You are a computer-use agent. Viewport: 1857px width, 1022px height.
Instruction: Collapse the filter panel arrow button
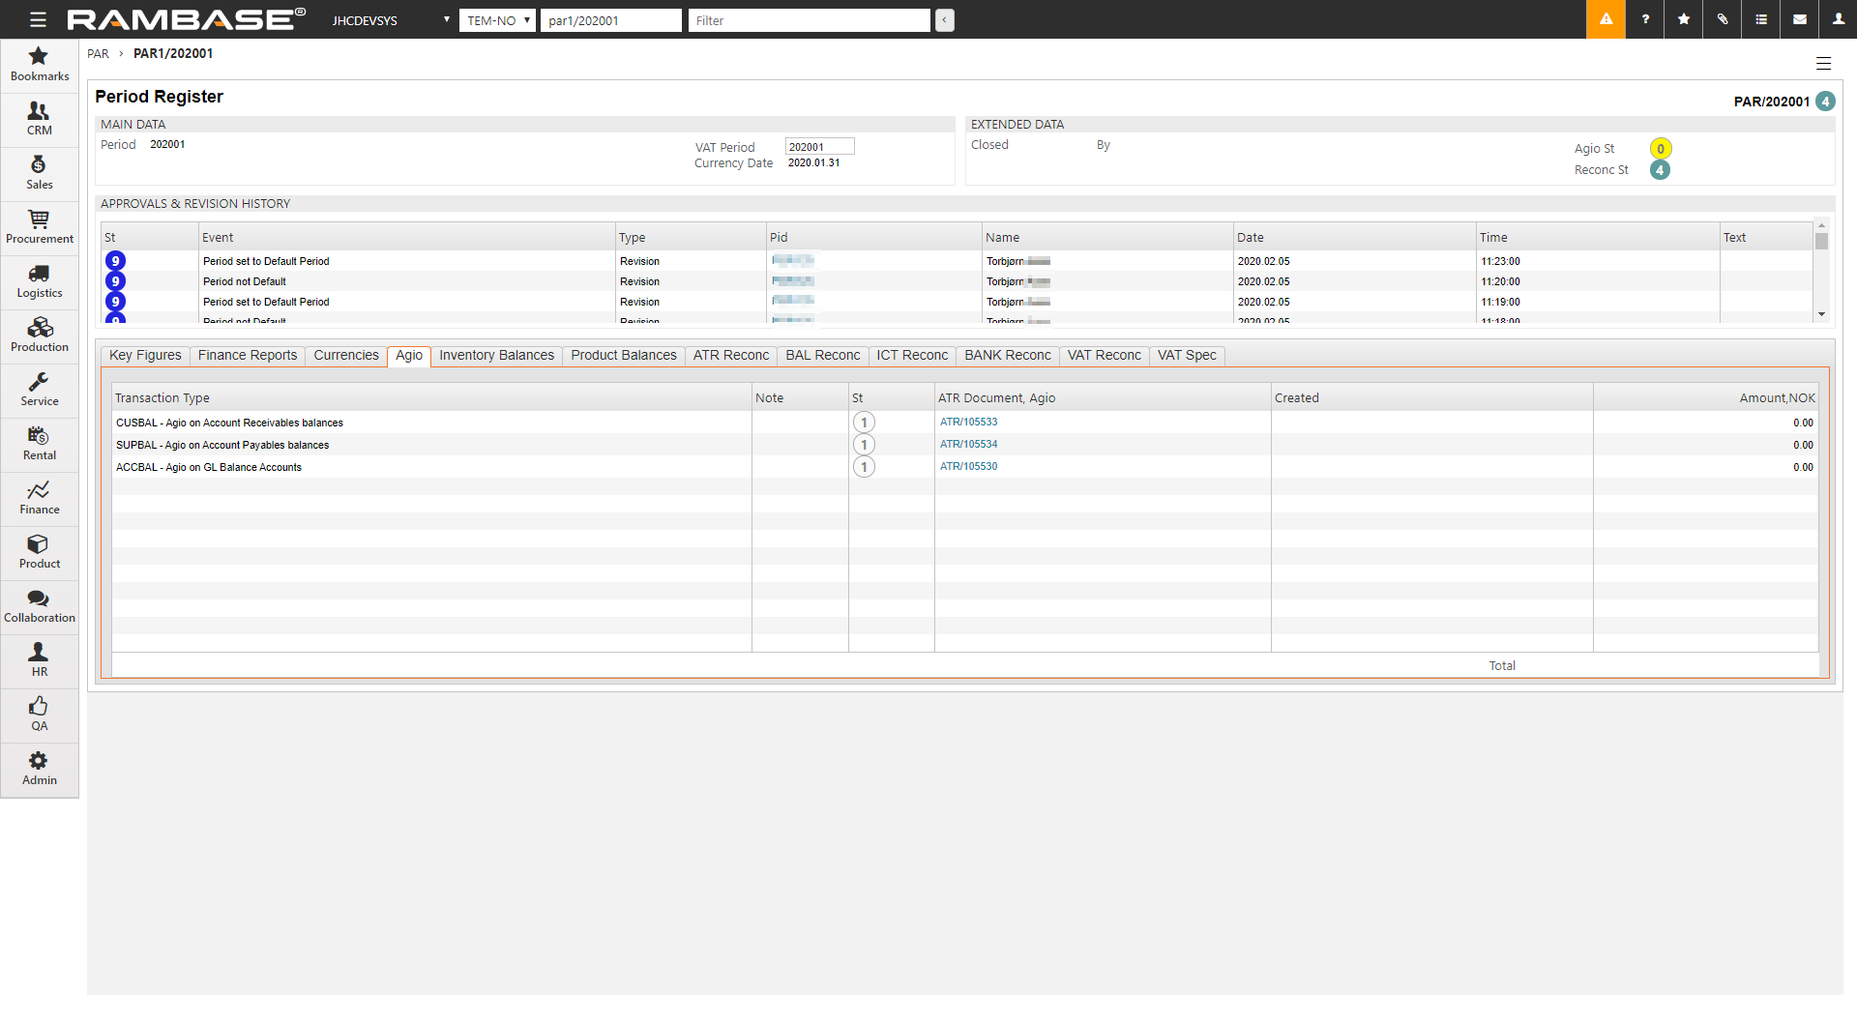point(945,20)
